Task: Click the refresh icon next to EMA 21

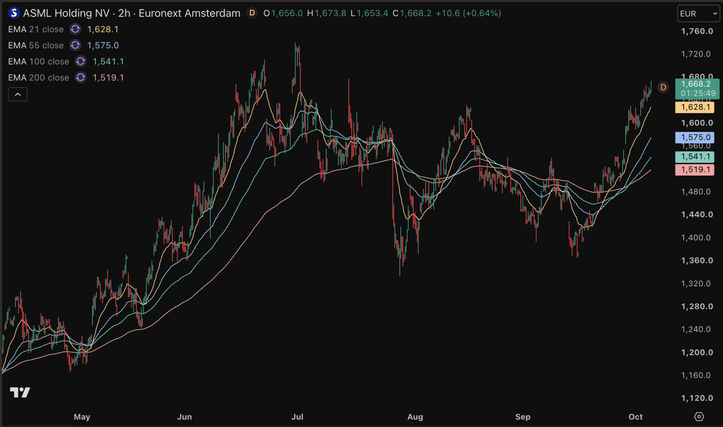Action: [x=75, y=29]
